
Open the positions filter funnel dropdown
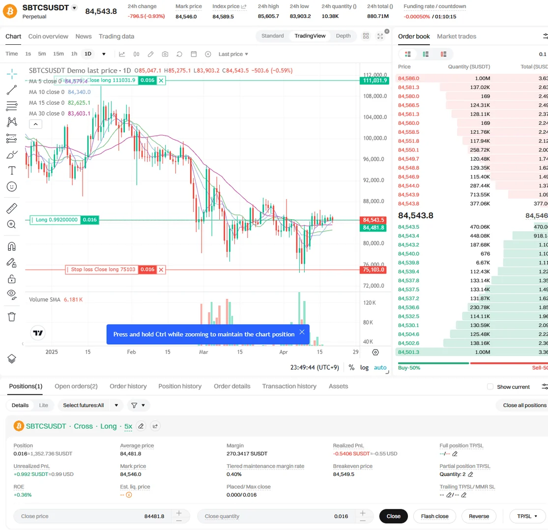click(138, 405)
